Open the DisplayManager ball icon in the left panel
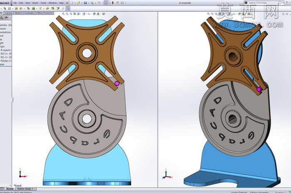The width and height of the screenshot is (291, 193). 6,18
